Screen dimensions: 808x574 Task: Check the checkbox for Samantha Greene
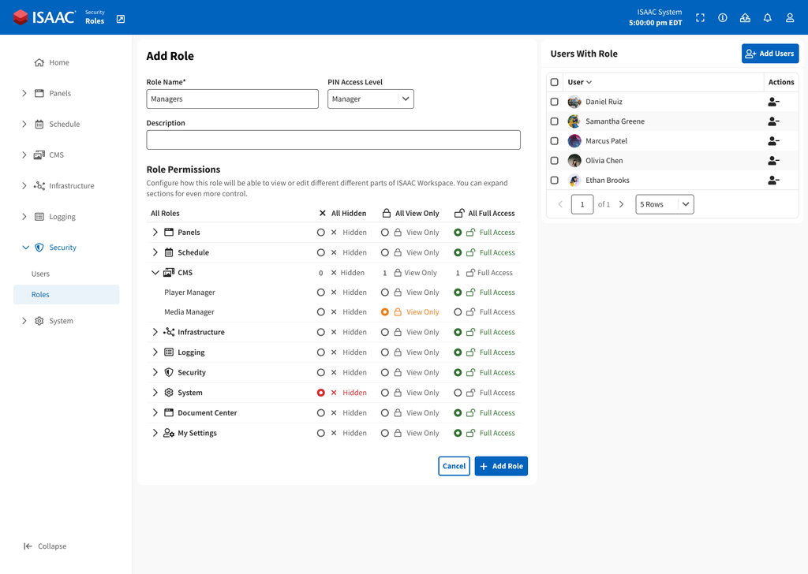coord(555,121)
